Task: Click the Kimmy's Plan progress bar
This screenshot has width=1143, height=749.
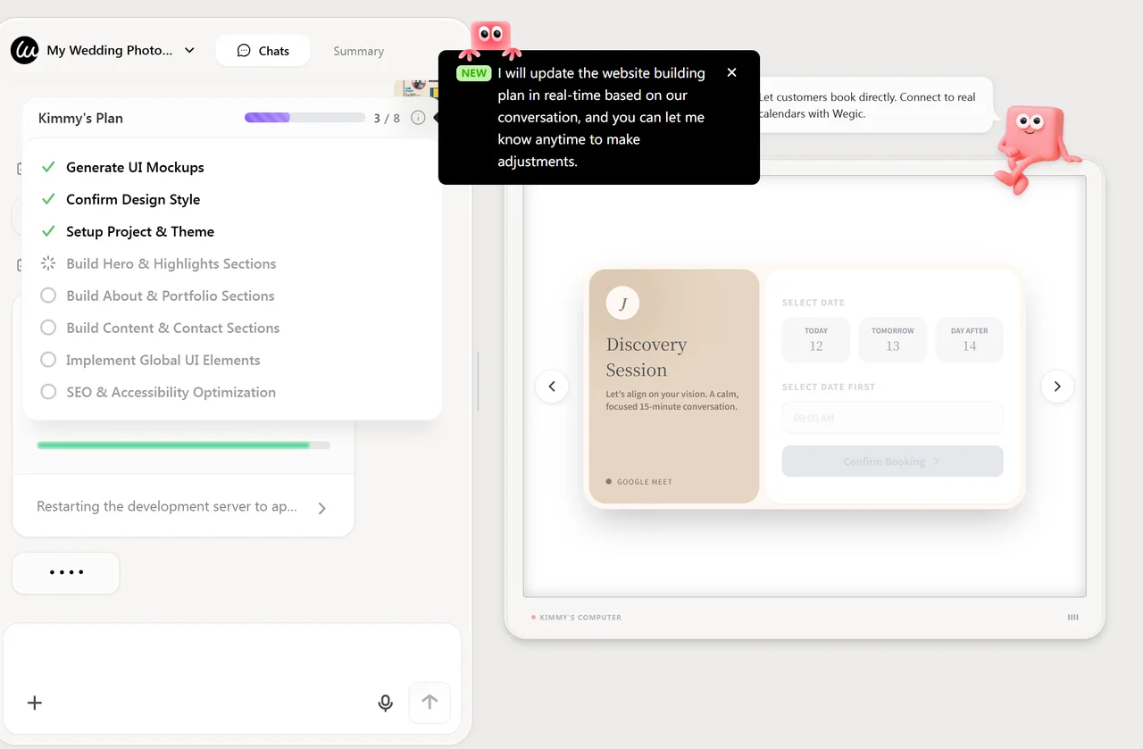Action: (x=305, y=118)
